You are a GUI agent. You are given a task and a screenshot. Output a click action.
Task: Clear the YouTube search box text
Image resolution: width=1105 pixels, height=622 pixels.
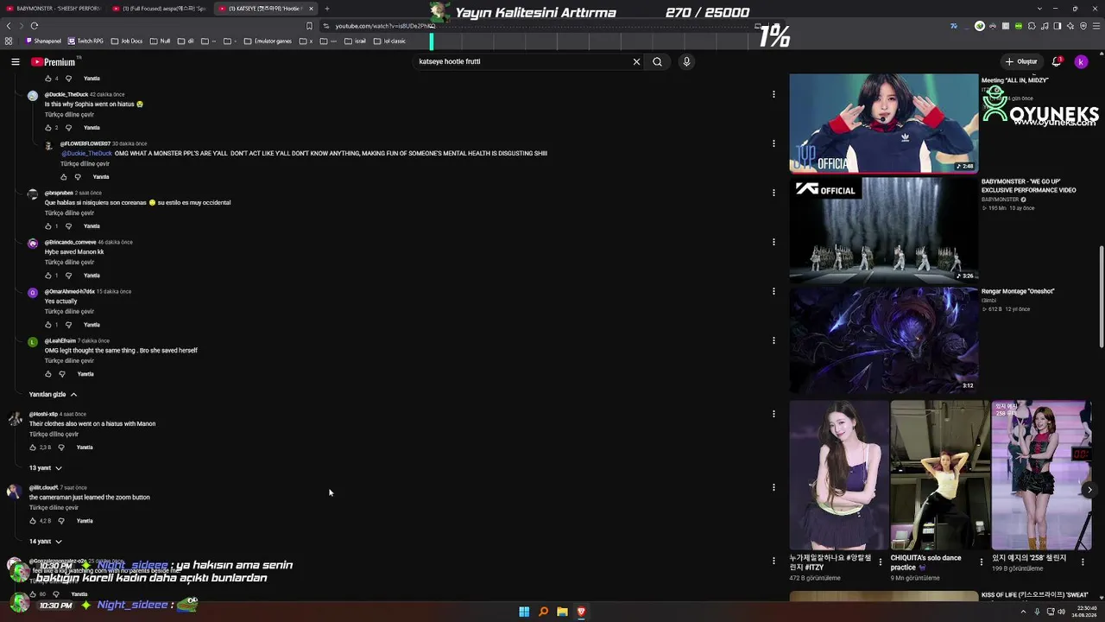[x=636, y=61]
